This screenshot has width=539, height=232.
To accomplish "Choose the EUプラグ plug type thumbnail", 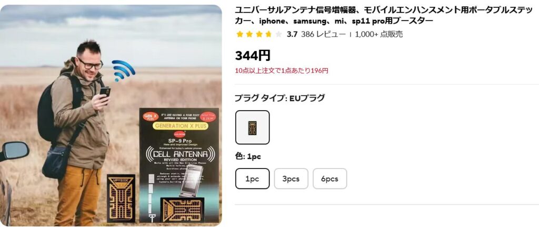I will point(252,127).
